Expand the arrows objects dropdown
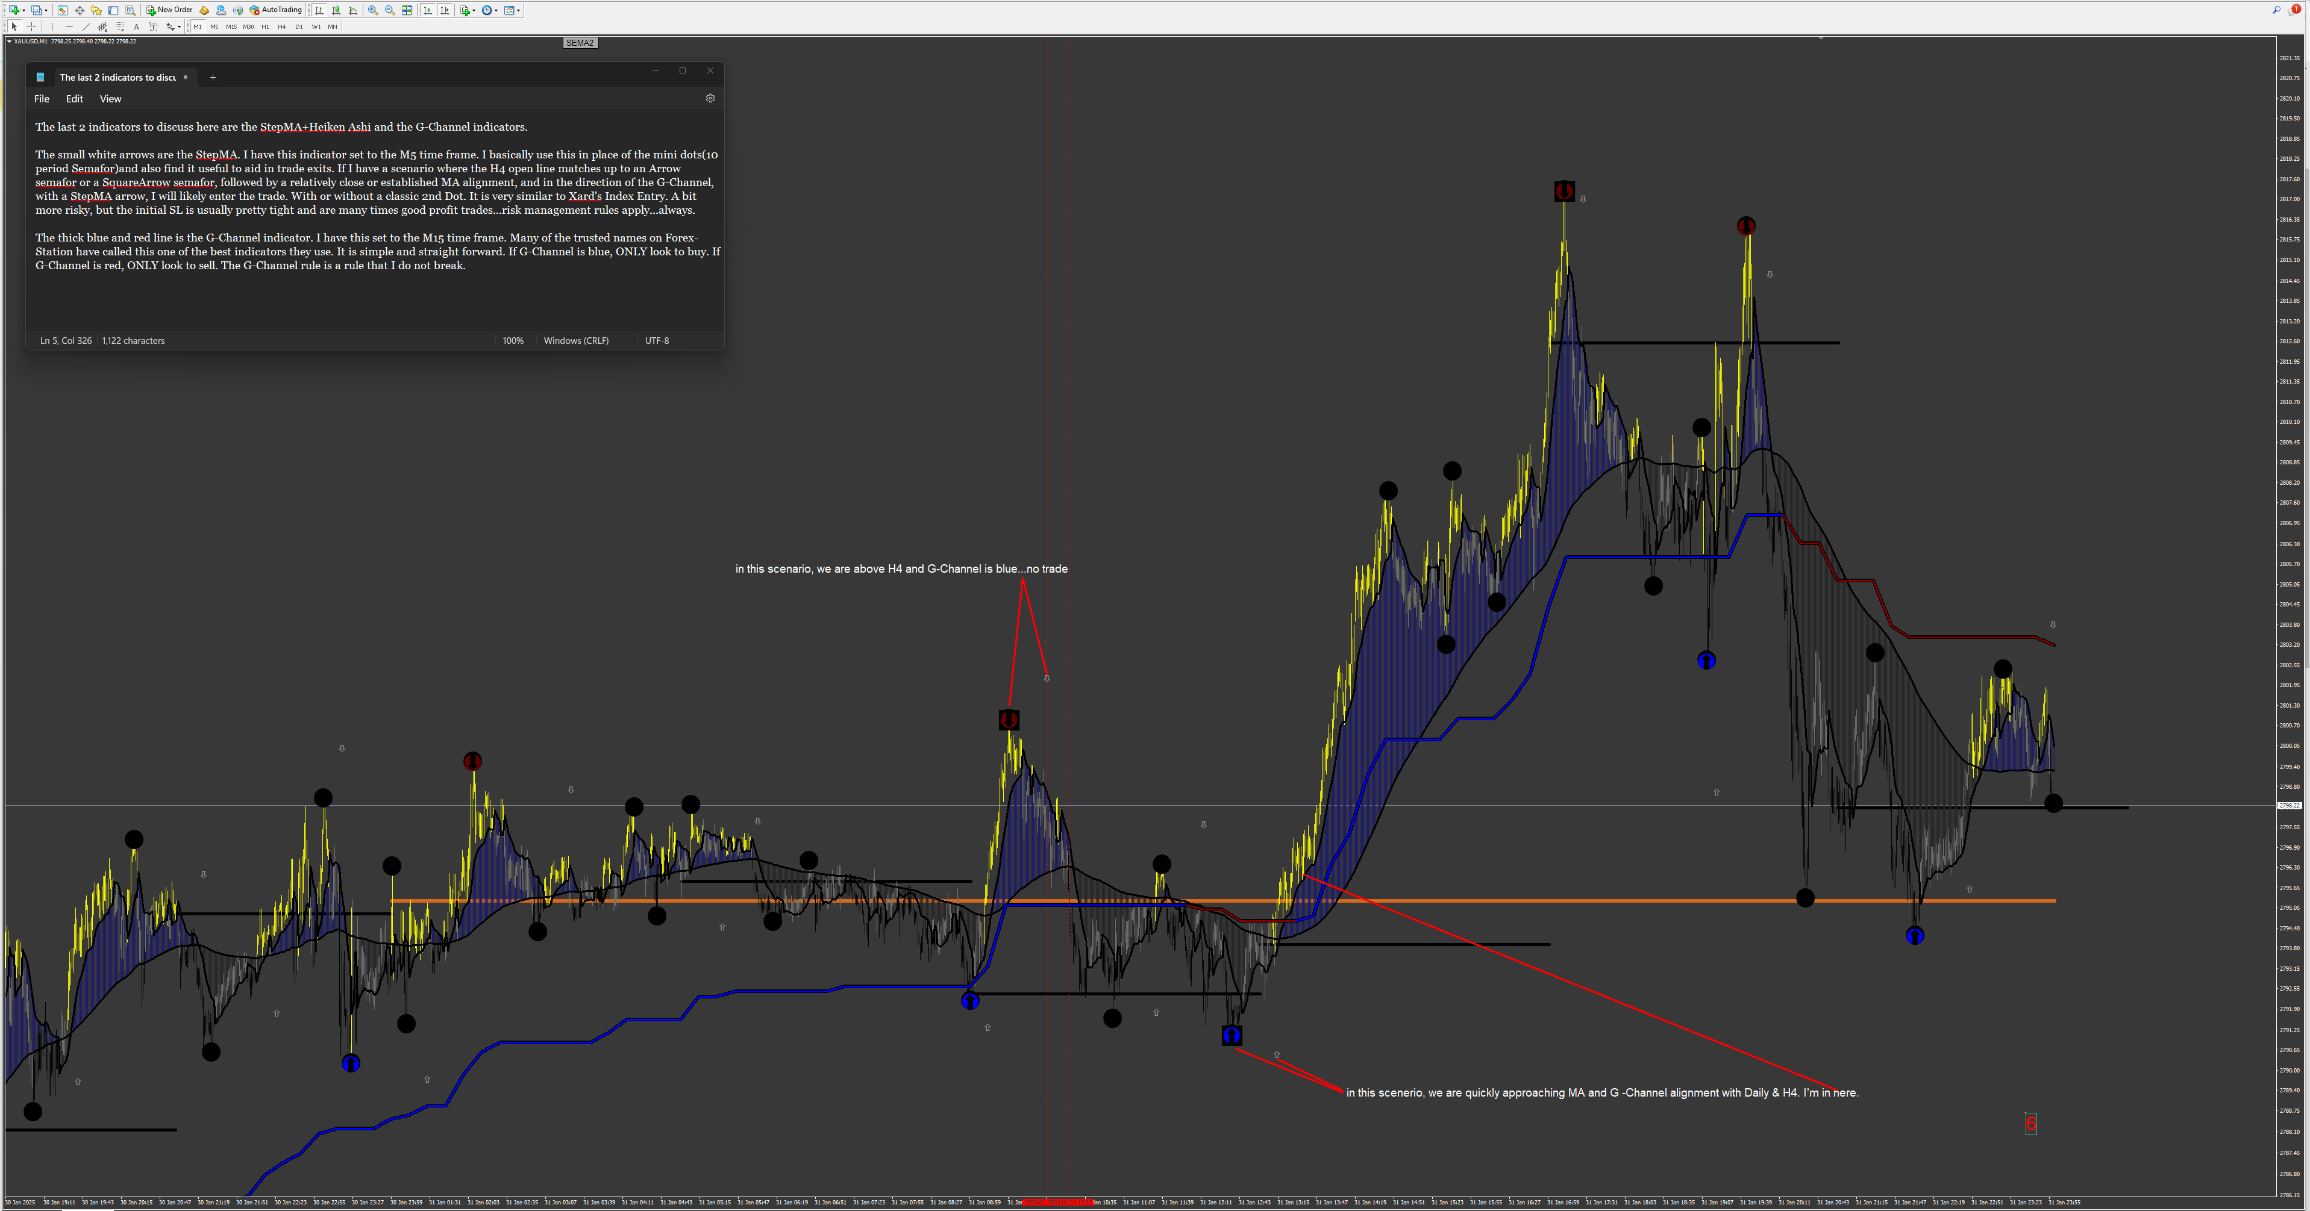This screenshot has width=2310, height=1211. (x=180, y=27)
